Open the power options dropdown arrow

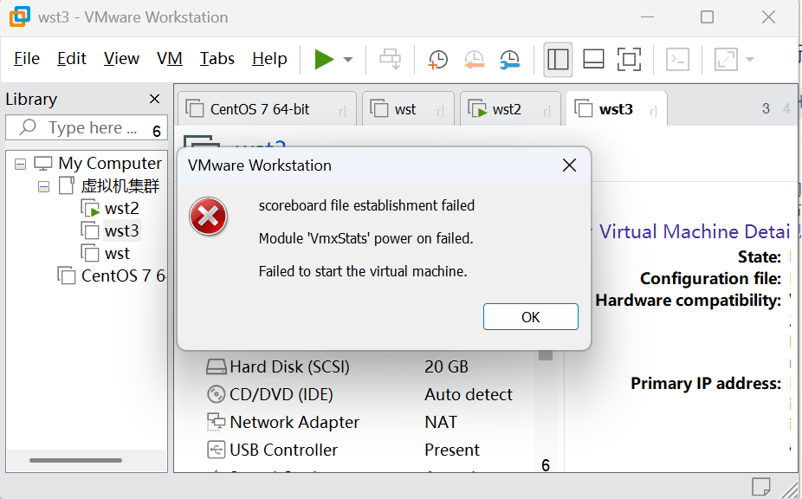[348, 60]
